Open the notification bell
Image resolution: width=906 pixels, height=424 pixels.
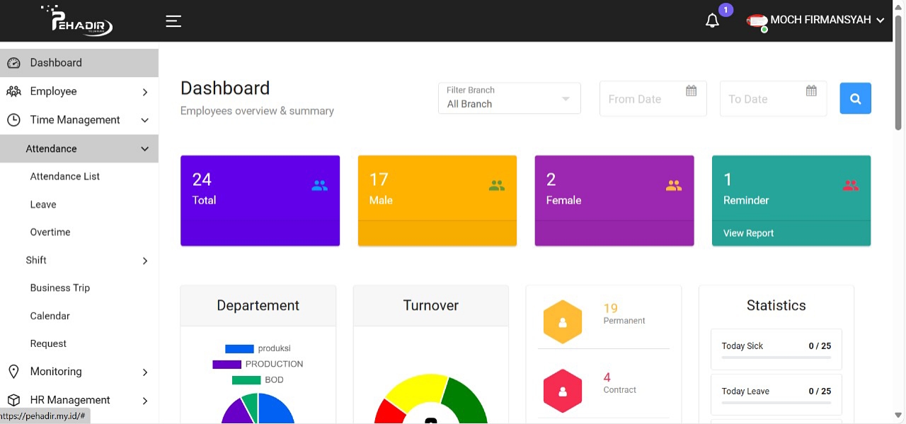tap(713, 21)
